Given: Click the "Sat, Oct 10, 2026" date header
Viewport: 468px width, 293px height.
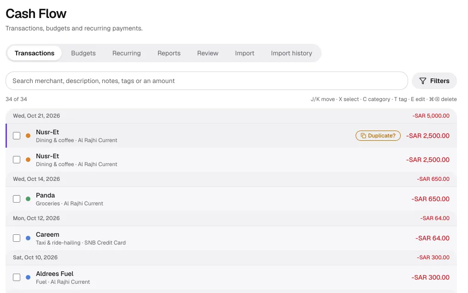Looking at the screenshot, I should [35, 257].
